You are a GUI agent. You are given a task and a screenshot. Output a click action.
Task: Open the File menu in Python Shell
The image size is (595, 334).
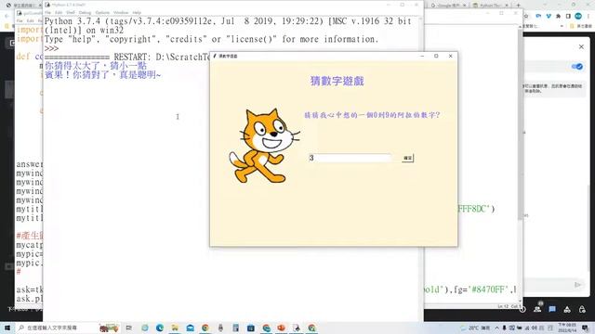tap(47, 12)
